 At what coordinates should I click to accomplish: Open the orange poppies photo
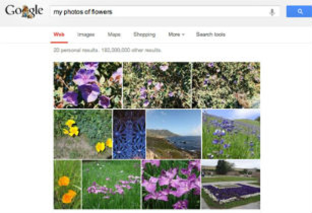68,184
